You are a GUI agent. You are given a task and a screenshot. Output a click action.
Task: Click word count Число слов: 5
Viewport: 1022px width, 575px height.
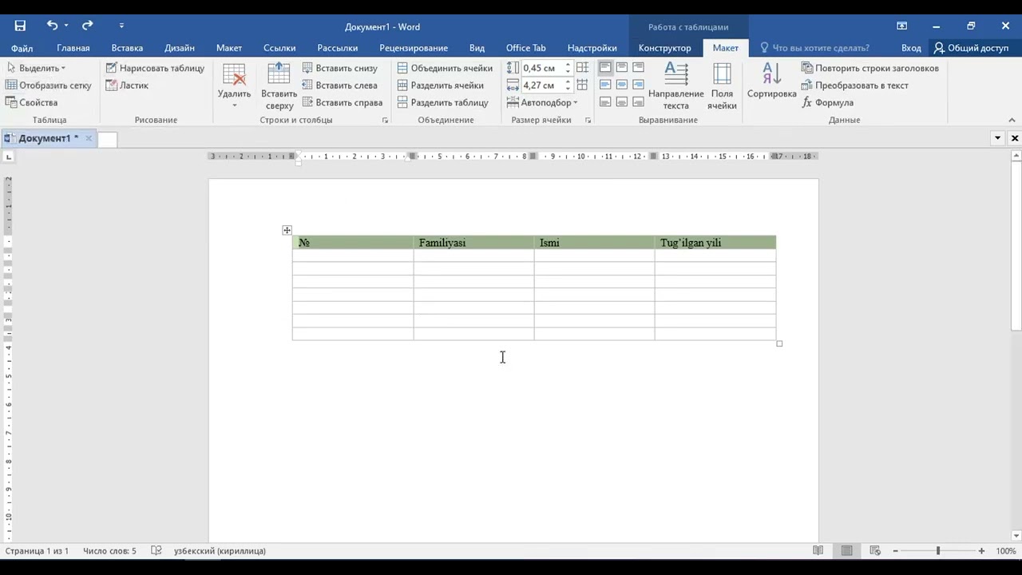click(x=109, y=551)
